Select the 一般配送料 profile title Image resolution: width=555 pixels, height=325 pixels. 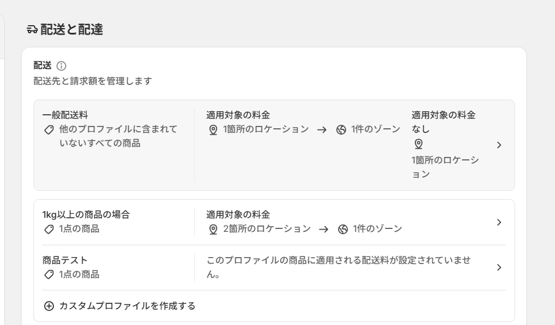tap(65, 115)
